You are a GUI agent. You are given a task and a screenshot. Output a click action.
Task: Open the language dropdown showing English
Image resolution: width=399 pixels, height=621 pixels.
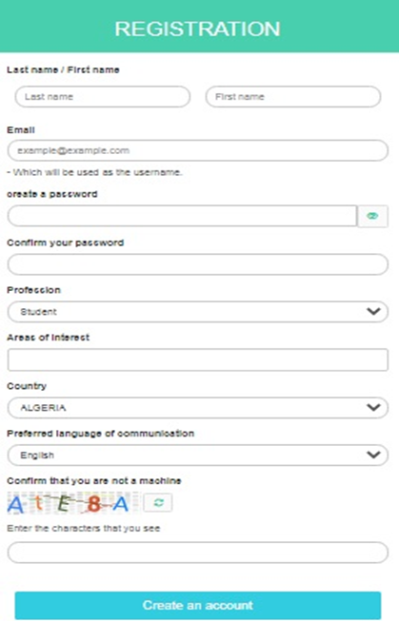197,456
